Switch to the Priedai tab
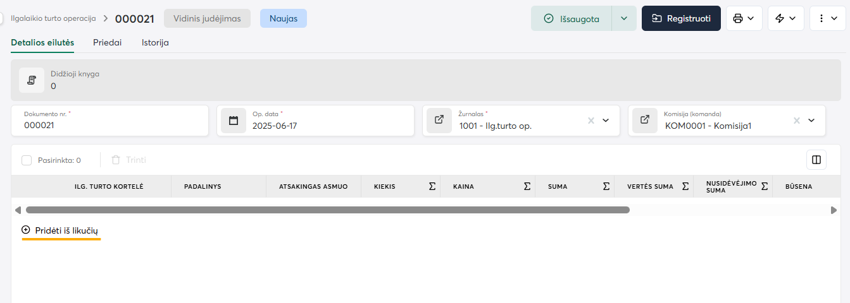This screenshot has width=850, height=303. (107, 42)
